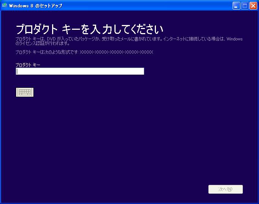Click the heading プロダクト キーを入力してください
This screenshot has width=259, height=204.
90,29
